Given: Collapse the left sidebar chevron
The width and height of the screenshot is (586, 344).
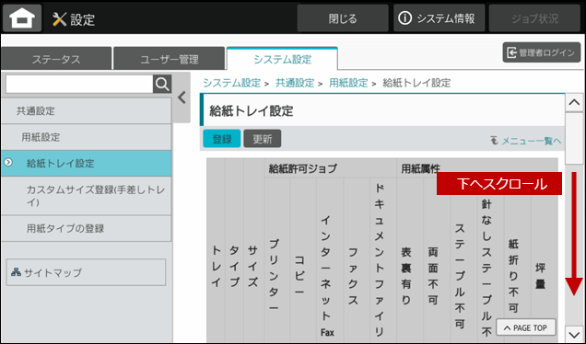Looking at the screenshot, I should [x=182, y=97].
